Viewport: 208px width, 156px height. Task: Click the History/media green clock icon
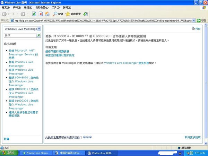pos(86,14)
